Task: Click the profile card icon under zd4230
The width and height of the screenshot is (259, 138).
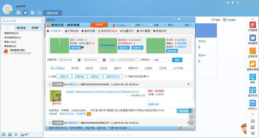Action: (18, 13)
